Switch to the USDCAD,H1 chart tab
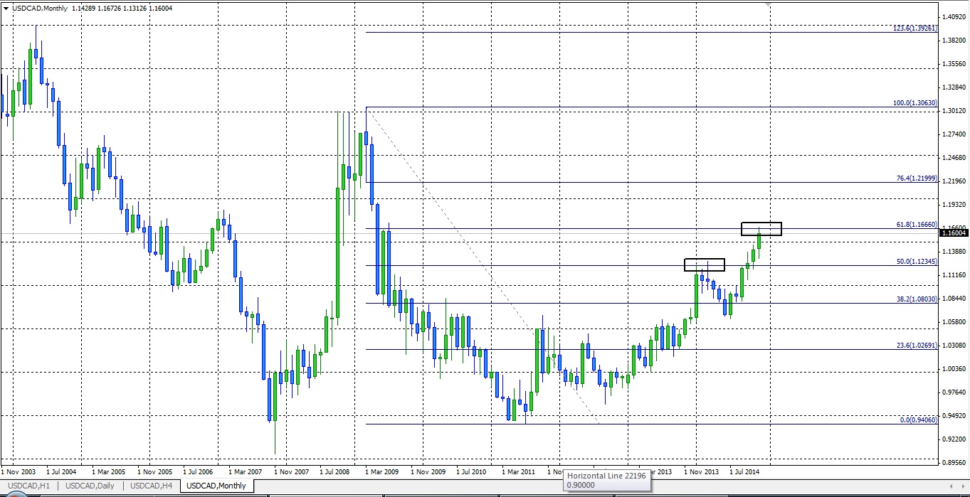The image size is (970, 497). (x=28, y=486)
